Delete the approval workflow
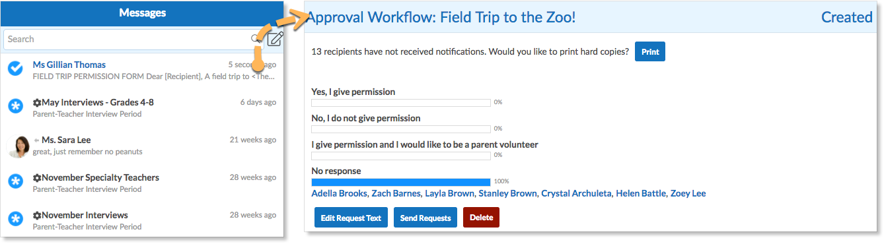This screenshot has height=244, width=884. click(x=481, y=218)
